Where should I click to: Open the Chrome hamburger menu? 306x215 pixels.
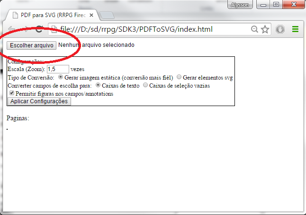(x=295, y=29)
